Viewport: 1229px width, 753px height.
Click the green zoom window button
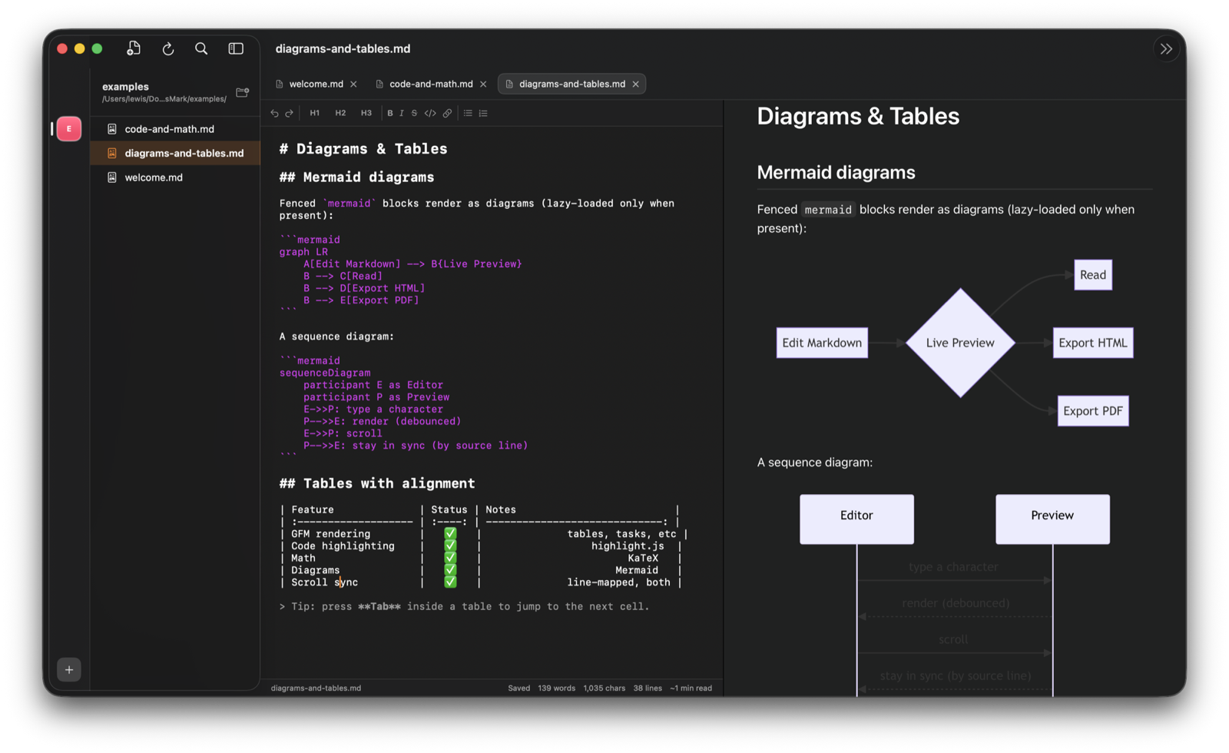click(97, 48)
